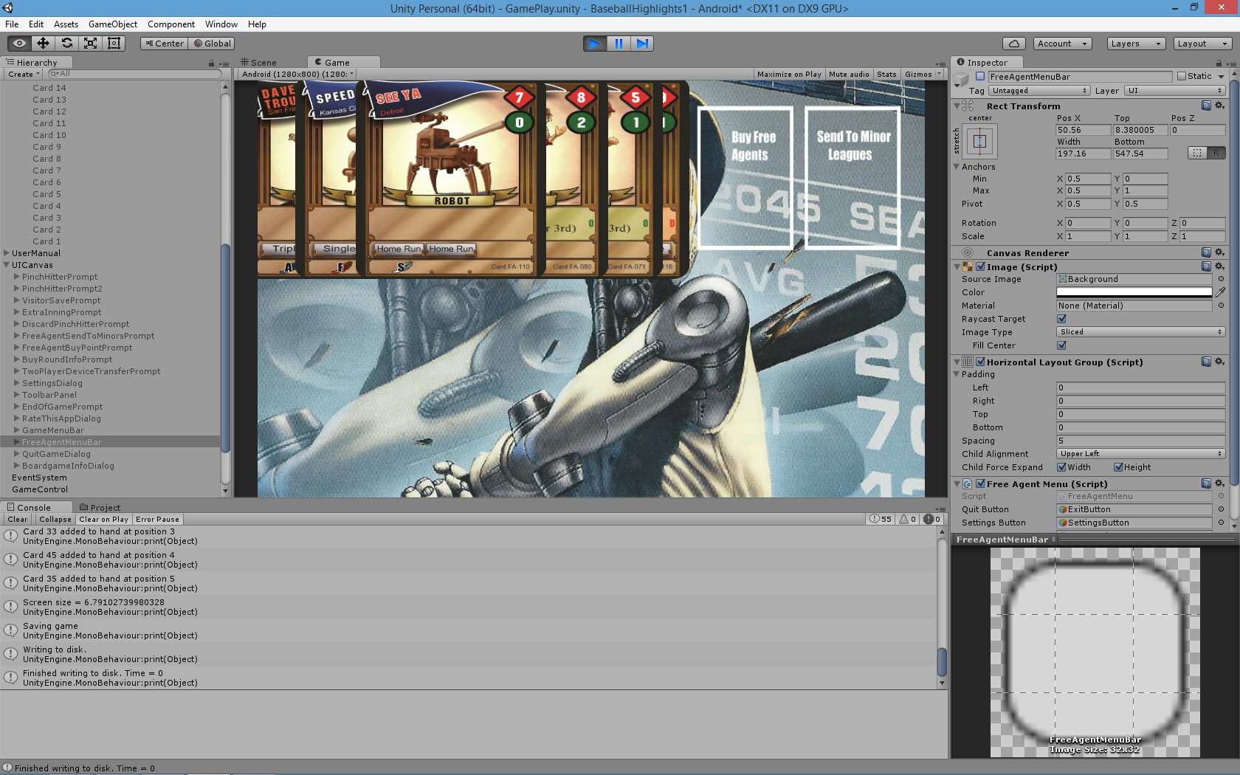Select the Rotate tool
1240x775 pixels.
[x=66, y=44]
